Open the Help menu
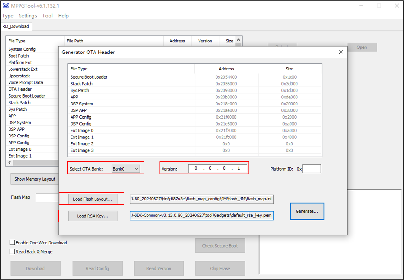 click(x=63, y=16)
